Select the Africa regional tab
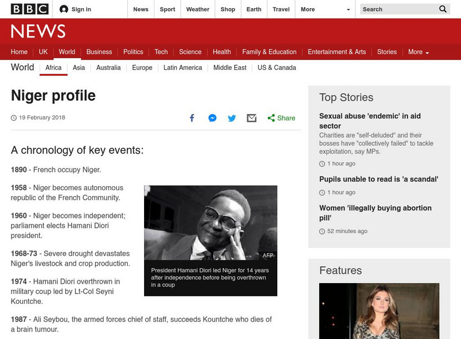This screenshot has width=461, height=339. click(x=52, y=67)
